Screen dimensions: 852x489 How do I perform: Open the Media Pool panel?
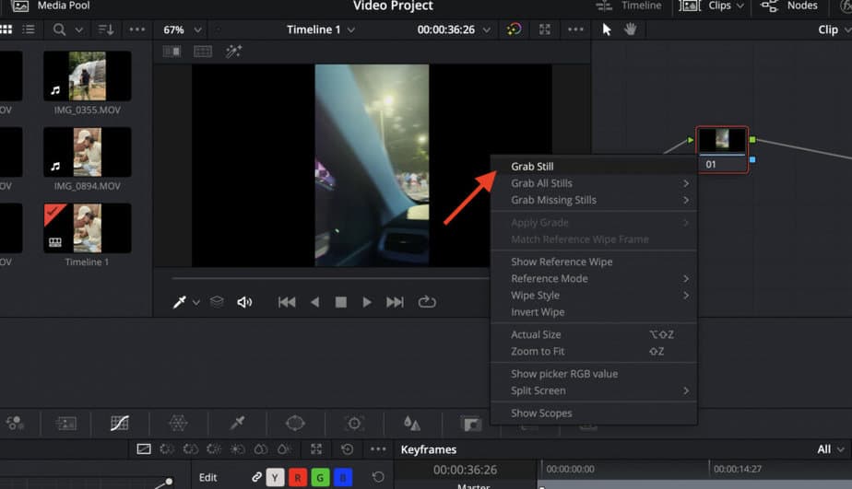[51, 6]
